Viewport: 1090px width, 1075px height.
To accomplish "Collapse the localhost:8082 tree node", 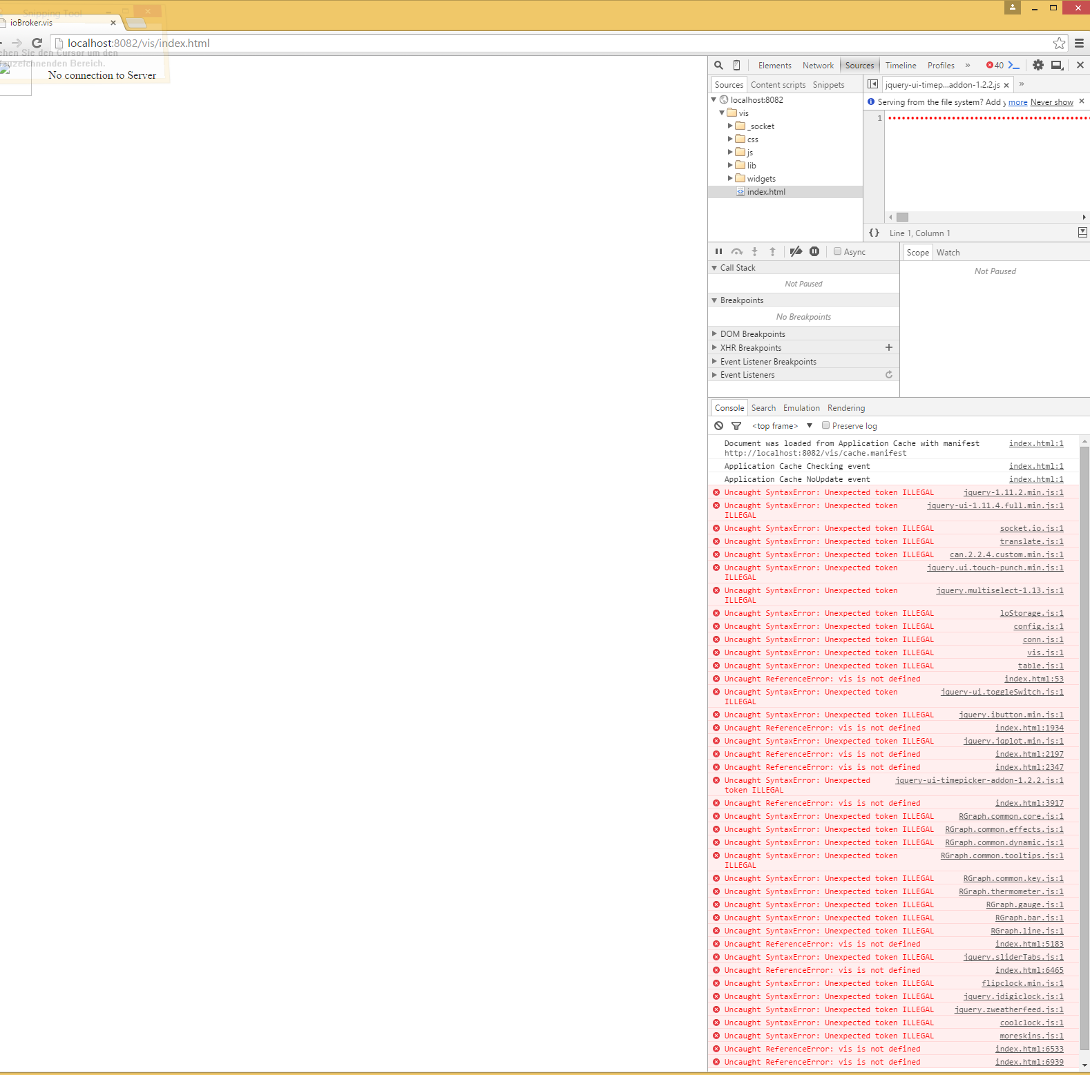I will (x=714, y=99).
